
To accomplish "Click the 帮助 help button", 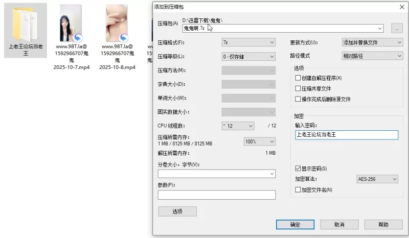I will (383, 224).
